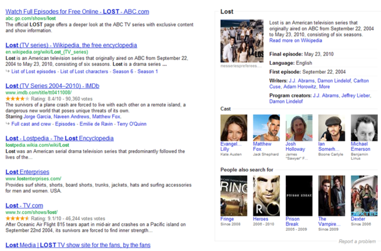Click More link in Writers row
This screenshot has width=381, height=251.
click(324, 87)
